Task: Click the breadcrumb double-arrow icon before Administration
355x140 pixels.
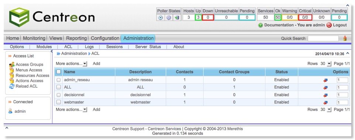Action: tap(58, 53)
